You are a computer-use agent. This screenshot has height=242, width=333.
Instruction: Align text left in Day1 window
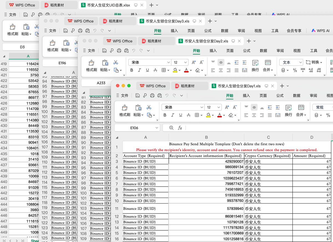246,115
